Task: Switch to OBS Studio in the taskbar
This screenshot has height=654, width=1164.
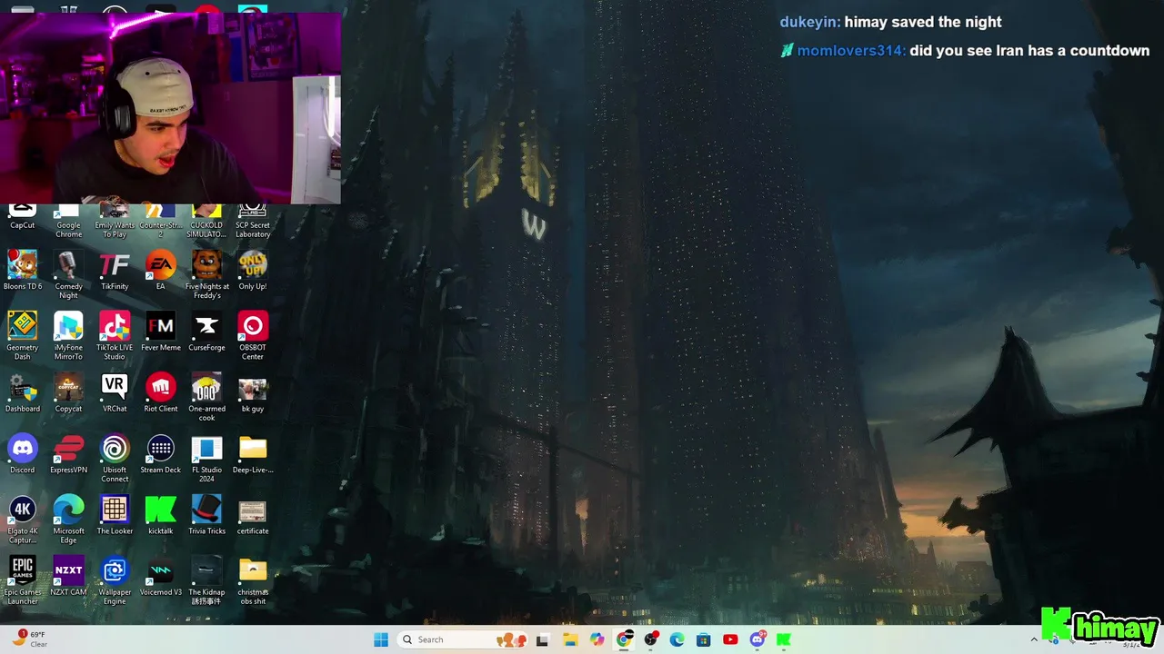Action: 650,639
